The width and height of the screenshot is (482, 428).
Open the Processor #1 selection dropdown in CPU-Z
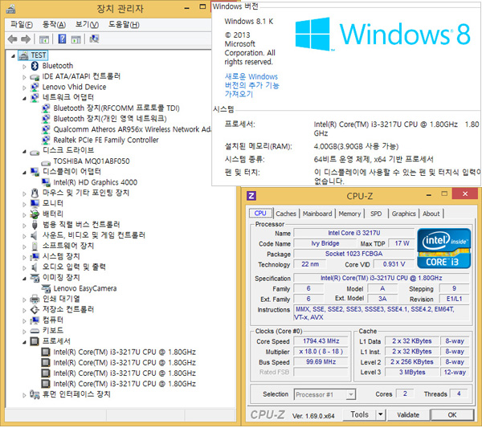click(351, 394)
